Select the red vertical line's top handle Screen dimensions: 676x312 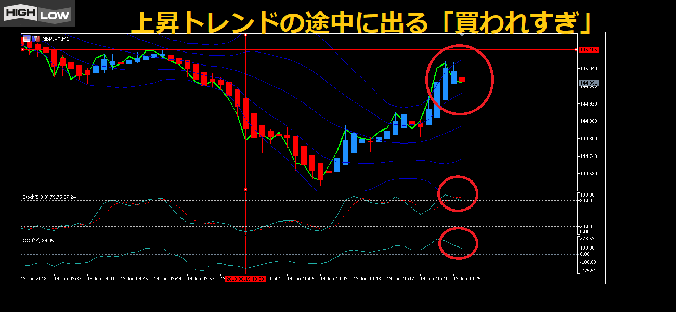[x=245, y=35]
